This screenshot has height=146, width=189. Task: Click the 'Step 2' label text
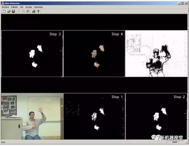coord(179,97)
